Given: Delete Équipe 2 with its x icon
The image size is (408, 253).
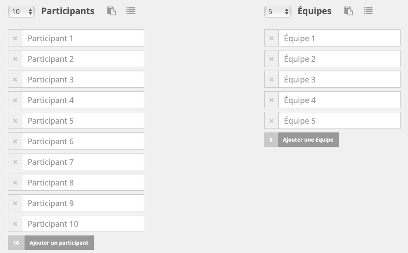Looking at the screenshot, I should coord(271,59).
